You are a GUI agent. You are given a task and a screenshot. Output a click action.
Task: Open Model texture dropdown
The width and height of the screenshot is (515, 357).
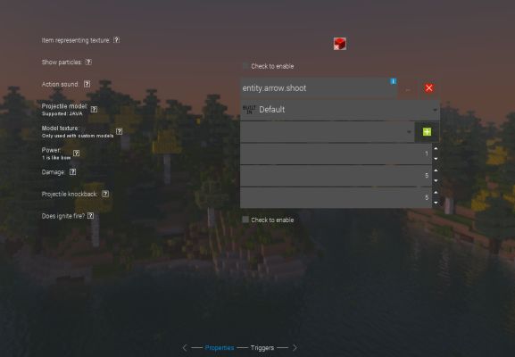pos(328,132)
